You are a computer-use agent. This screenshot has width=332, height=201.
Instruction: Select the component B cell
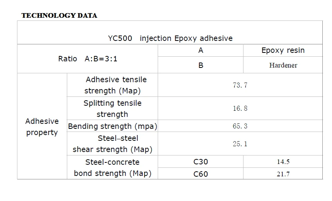(201, 65)
